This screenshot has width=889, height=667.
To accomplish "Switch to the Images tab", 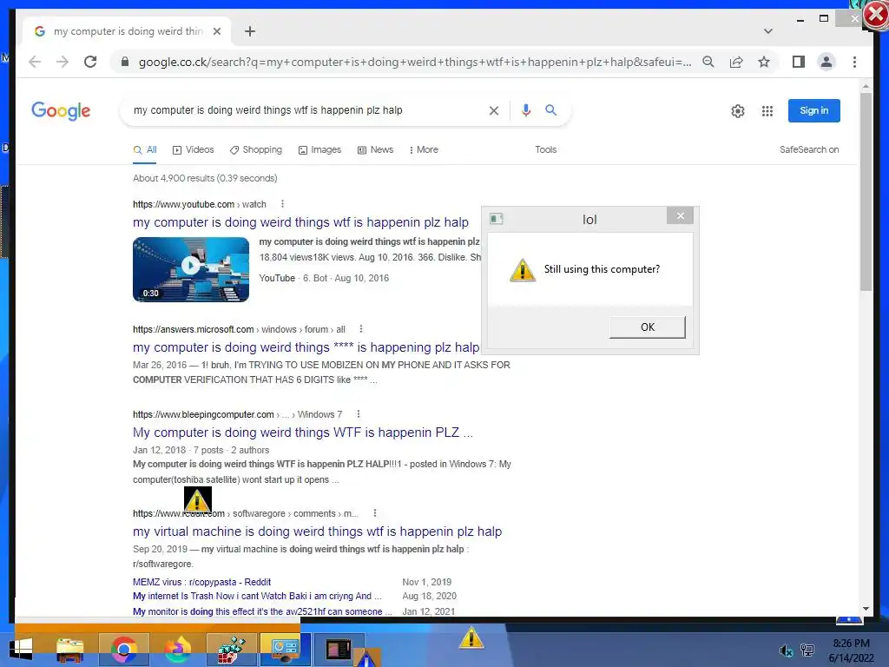I will pyautogui.click(x=319, y=149).
